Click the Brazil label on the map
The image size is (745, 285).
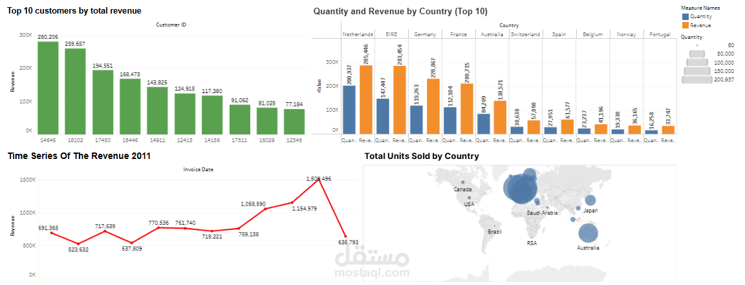(495, 232)
